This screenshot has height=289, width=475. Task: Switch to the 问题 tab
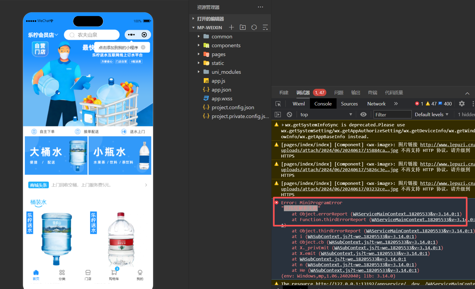click(339, 93)
